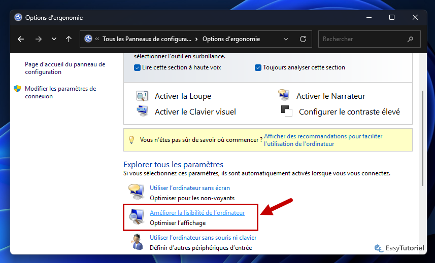This screenshot has width=435, height=263.
Task: Click the 'sans souris ni clavier' person icon
Action: (137, 242)
